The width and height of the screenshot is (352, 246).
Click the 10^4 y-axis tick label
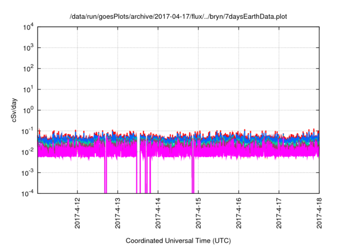click(x=28, y=27)
